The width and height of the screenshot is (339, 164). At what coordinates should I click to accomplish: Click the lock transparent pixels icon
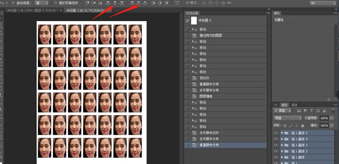(285, 125)
